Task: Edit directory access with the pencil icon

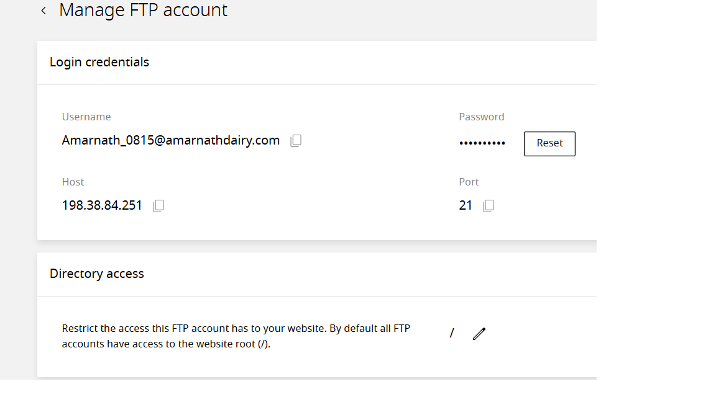Action: click(x=479, y=334)
